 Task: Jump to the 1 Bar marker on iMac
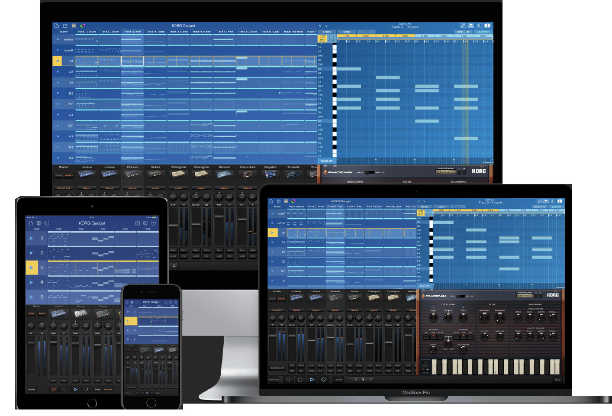347,36
